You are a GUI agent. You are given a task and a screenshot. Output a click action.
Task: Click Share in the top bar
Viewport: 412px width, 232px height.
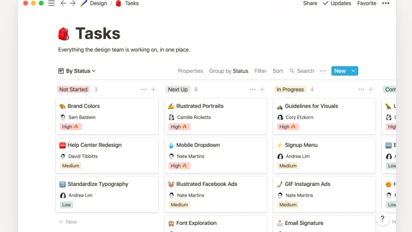click(x=310, y=3)
